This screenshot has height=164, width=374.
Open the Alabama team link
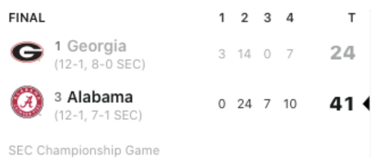100,97
